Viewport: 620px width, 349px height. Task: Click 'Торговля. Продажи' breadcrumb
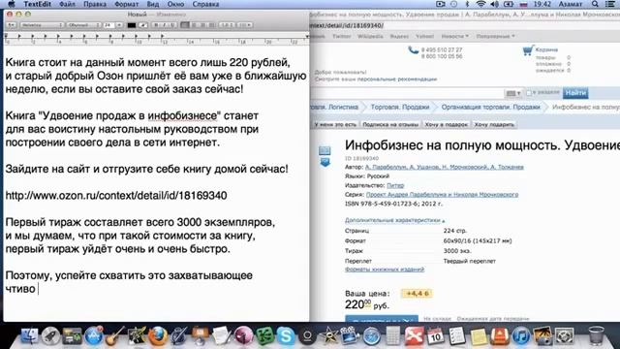400,107
